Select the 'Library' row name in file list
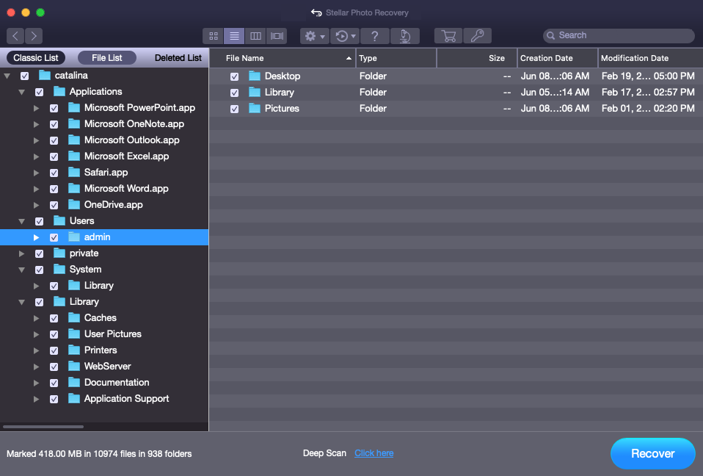Viewport: 703px width, 476px height. (280, 92)
